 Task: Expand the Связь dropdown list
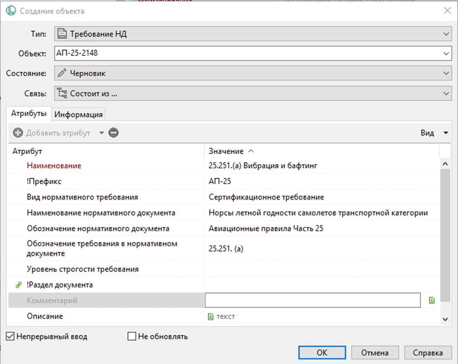pyautogui.click(x=445, y=93)
